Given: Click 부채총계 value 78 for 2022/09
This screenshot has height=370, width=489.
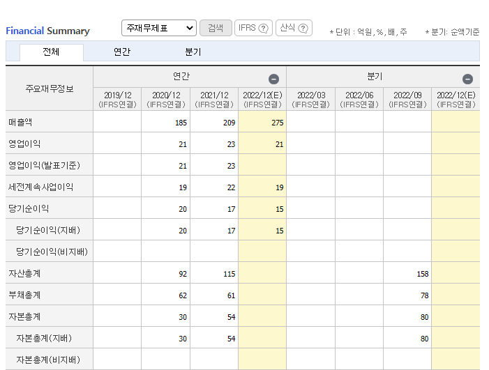Looking at the screenshot, I should 424,295.
